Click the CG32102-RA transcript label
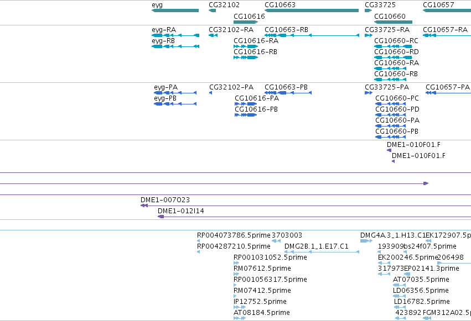This screenshot has width=471, height=321. tap(231, 30)
